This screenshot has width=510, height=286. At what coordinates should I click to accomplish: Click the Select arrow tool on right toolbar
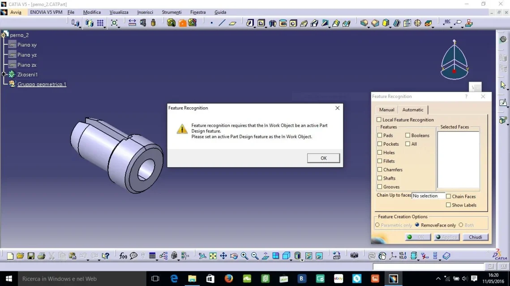click(503, 85)
